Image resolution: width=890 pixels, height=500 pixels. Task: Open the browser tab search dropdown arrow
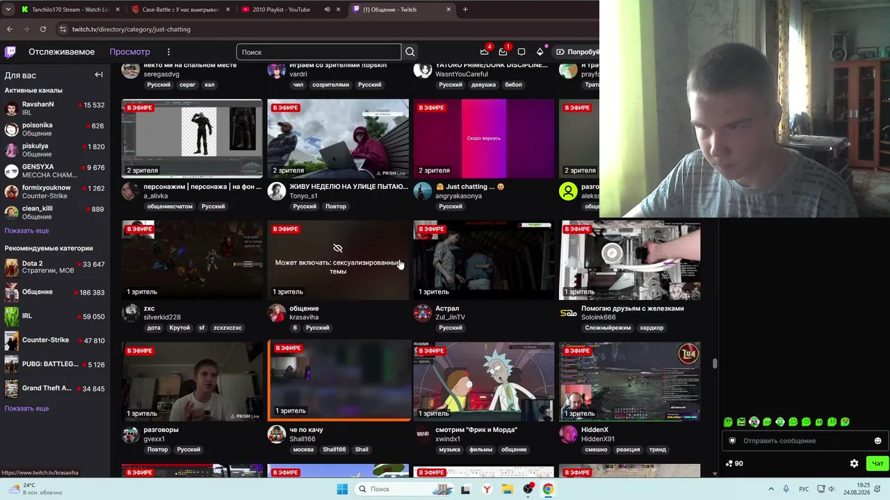8,10
